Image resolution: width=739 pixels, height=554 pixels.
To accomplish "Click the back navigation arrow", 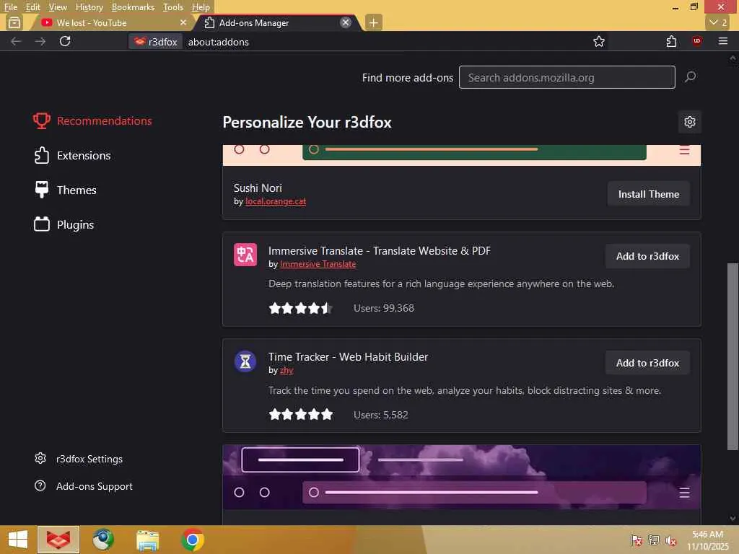I will (x=16, y=41).
